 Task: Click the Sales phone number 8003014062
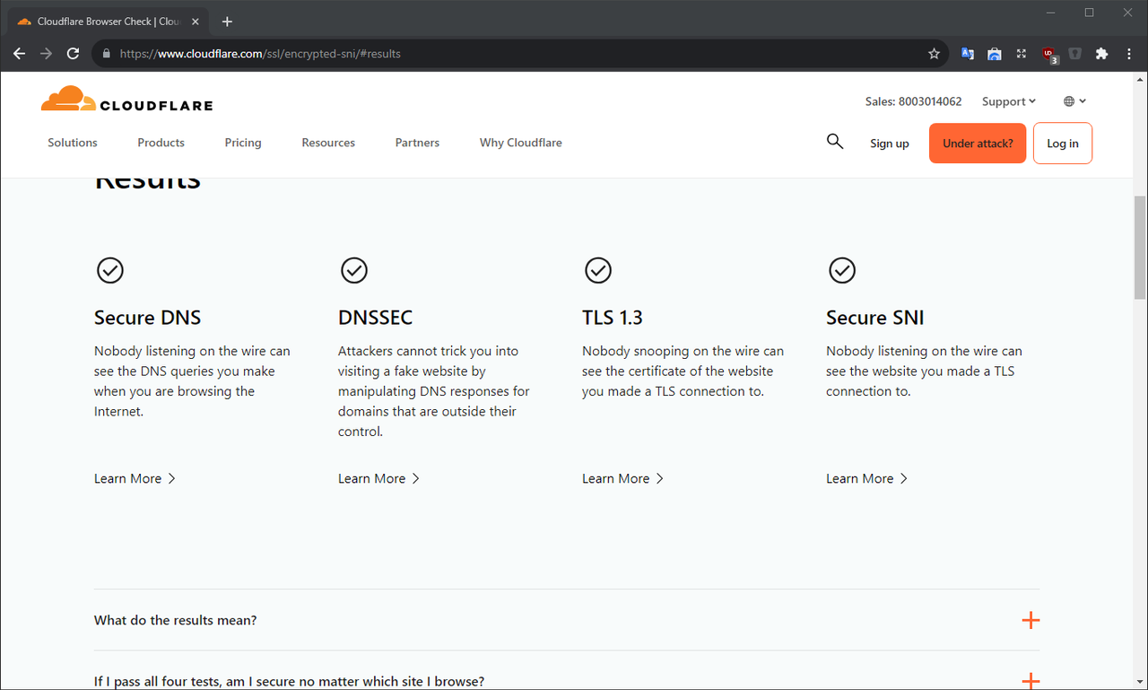coord(913,101)
